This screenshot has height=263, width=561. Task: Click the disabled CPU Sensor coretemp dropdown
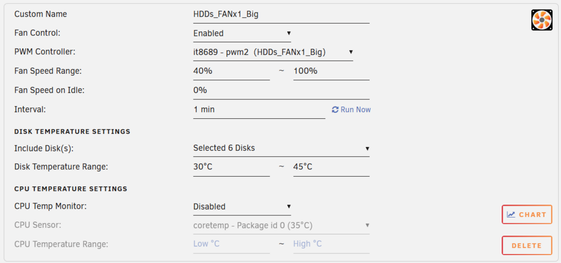281,225
